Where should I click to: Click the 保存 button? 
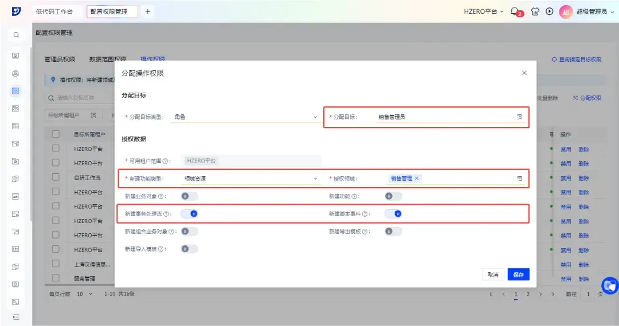[x=518, y=275]
